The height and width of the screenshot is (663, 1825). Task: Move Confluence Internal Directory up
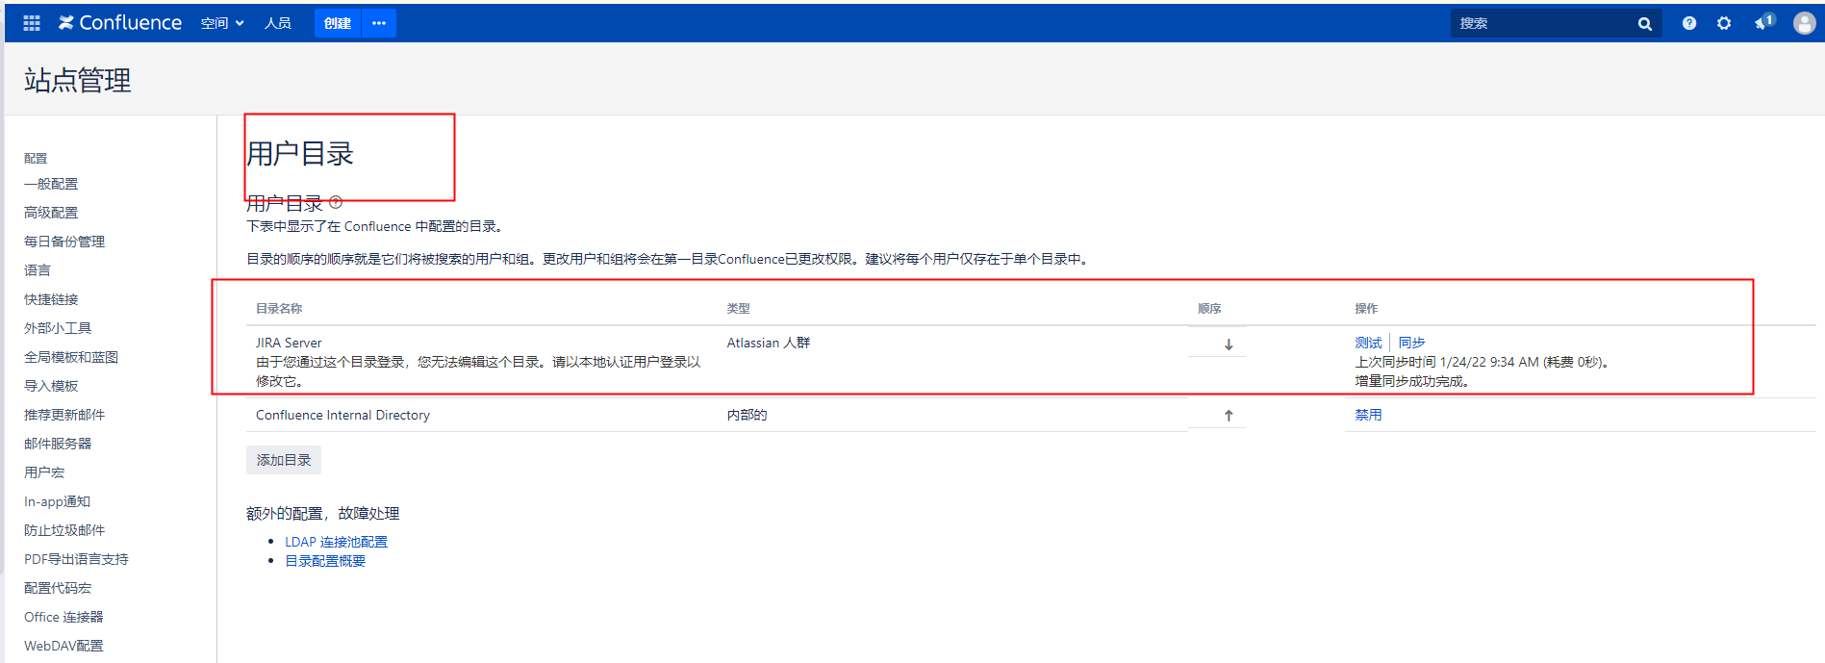[1229, 416]
